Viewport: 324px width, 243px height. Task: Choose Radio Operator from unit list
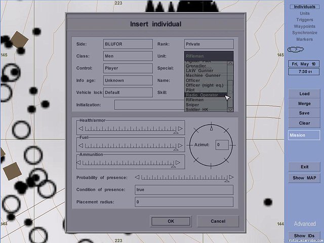[x=206, y=95]
